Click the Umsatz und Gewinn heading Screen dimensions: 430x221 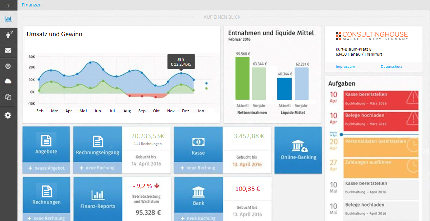click(x=54, y=34)
